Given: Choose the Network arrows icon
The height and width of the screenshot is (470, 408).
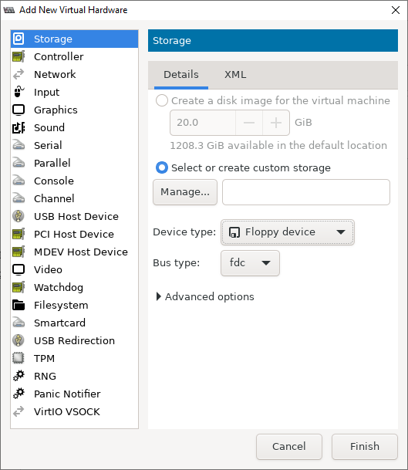Looking at the screenshot, I should coord(19,74).
